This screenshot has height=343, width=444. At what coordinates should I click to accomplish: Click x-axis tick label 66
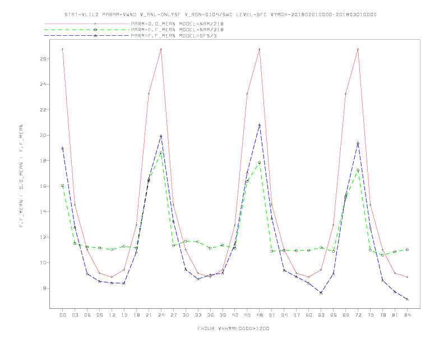334,315
